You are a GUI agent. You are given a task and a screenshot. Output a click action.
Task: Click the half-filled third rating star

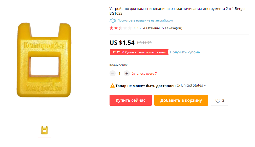pos(120,28)
